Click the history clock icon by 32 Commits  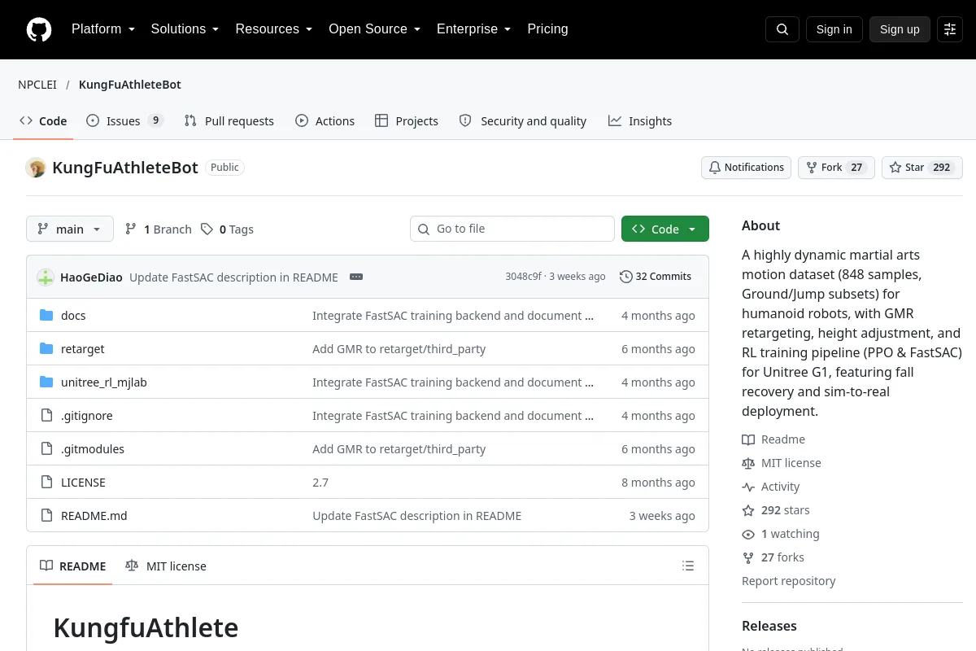point(625,277)
